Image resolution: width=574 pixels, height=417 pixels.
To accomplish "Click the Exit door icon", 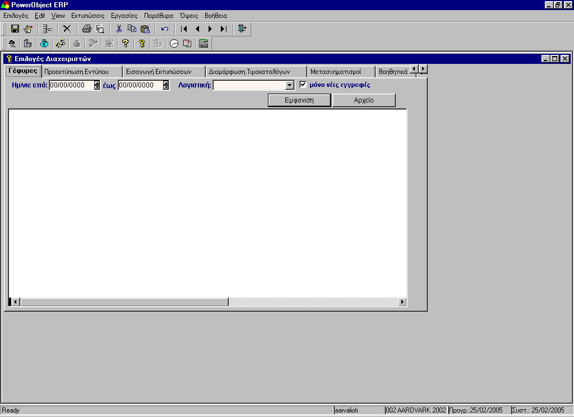I will (242, 29).
